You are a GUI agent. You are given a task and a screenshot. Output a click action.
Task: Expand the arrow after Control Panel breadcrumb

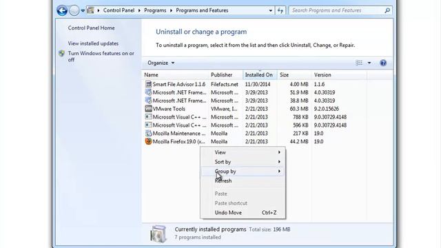coord(139,10)
